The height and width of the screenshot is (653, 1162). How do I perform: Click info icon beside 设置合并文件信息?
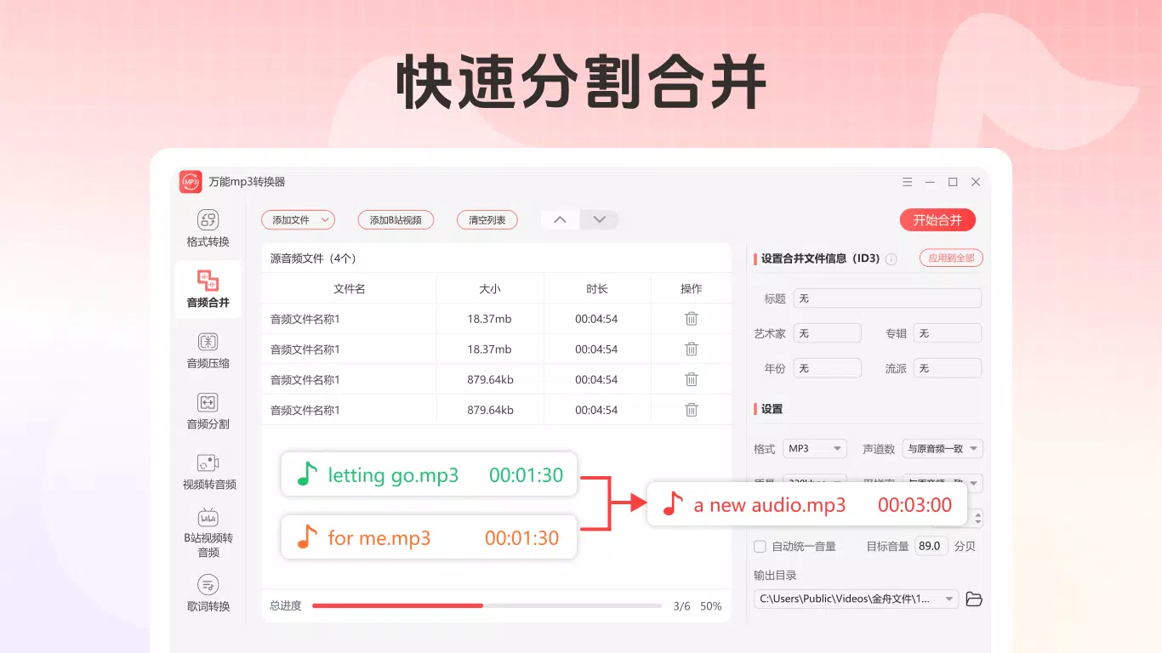point(891,259)
